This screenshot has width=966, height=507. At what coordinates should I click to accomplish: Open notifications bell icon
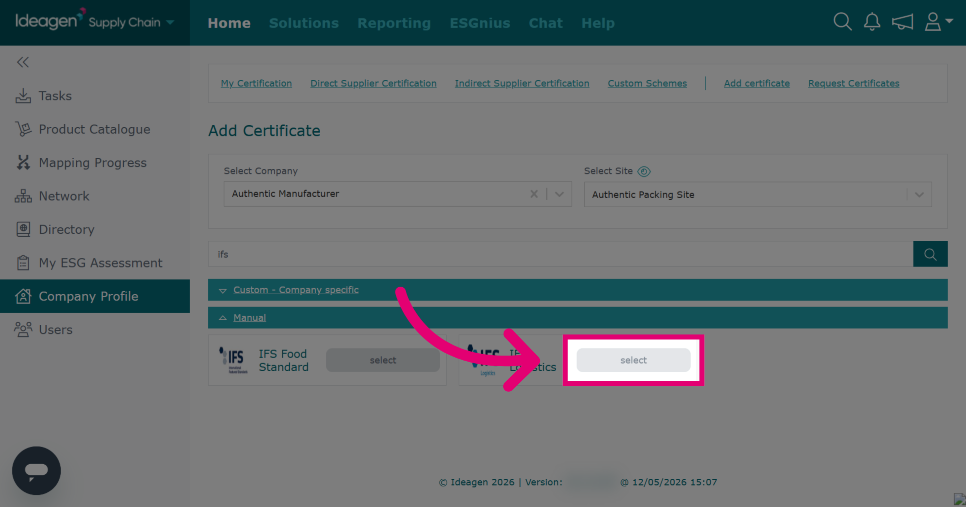point(872,22)
